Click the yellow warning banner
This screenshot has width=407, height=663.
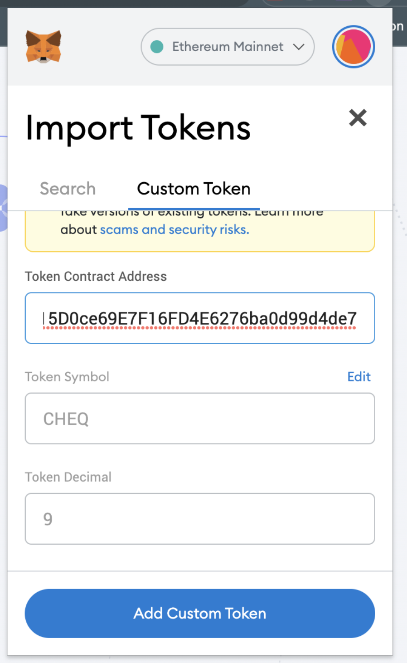click(200, 231)
